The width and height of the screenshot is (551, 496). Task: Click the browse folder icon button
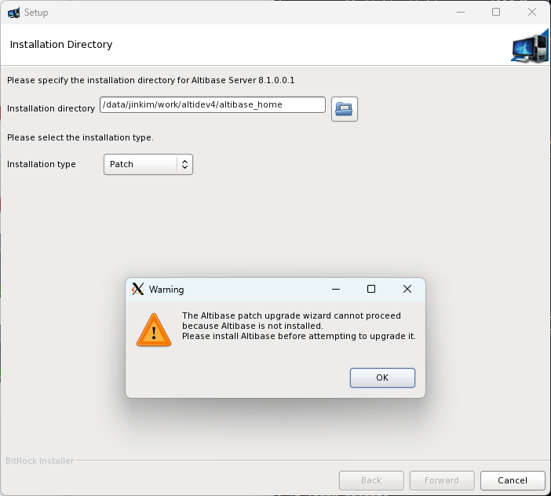(344, 110)
